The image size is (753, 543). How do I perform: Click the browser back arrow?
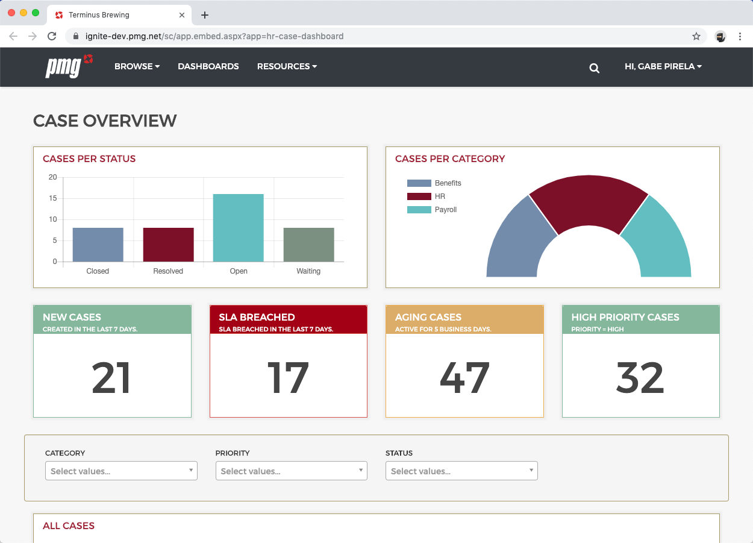pos(13,36)
